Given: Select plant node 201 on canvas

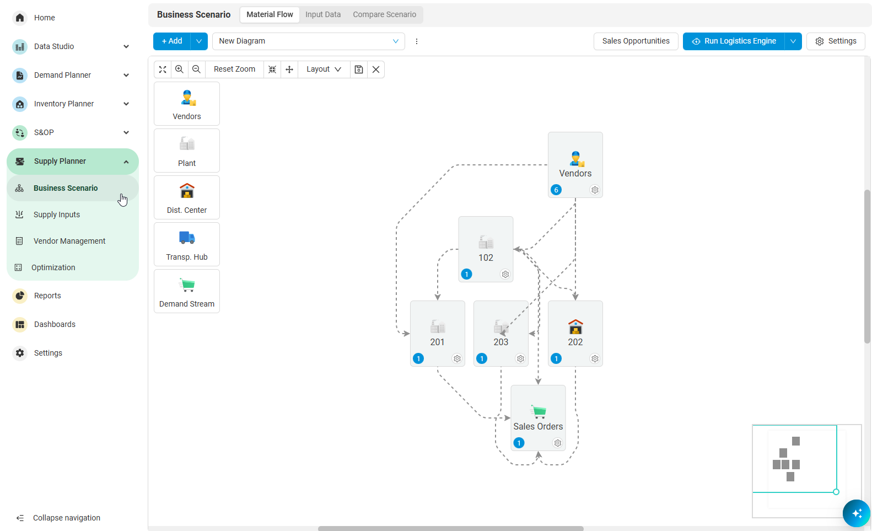Looking at the screenshot, I should (x=438, y=334).
